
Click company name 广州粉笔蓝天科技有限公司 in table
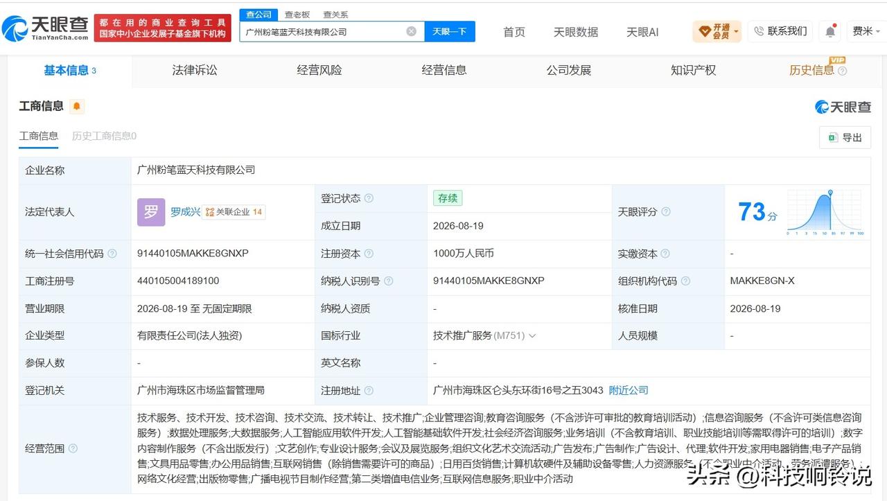click(196, 170)
